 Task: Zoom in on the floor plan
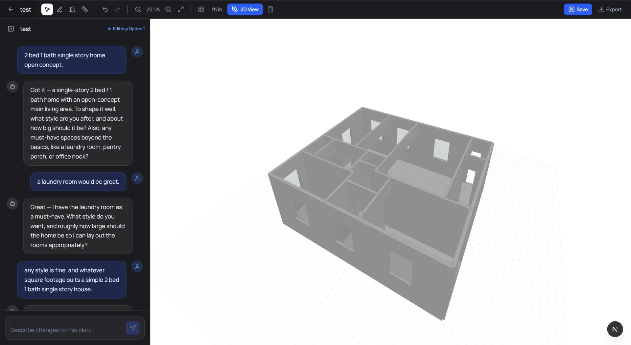coord(168,9)
